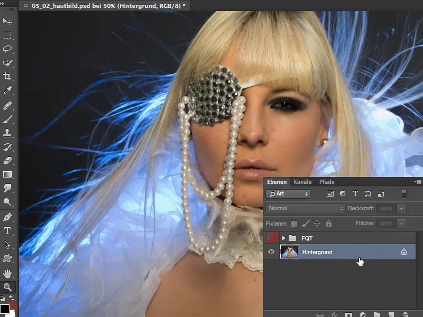
Task: Open the Art filter type dropdown
Action: pos(288,194)
